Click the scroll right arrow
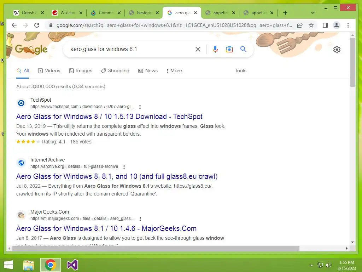Image resolution: width=362 pixels, height=272 pixels. pos(346,248)
